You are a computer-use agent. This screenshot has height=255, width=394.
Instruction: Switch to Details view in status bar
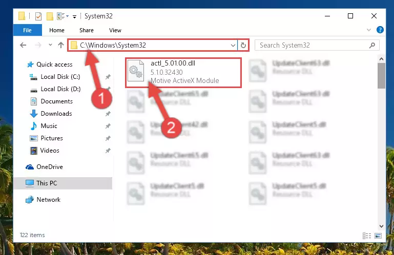tap(367, 236)
